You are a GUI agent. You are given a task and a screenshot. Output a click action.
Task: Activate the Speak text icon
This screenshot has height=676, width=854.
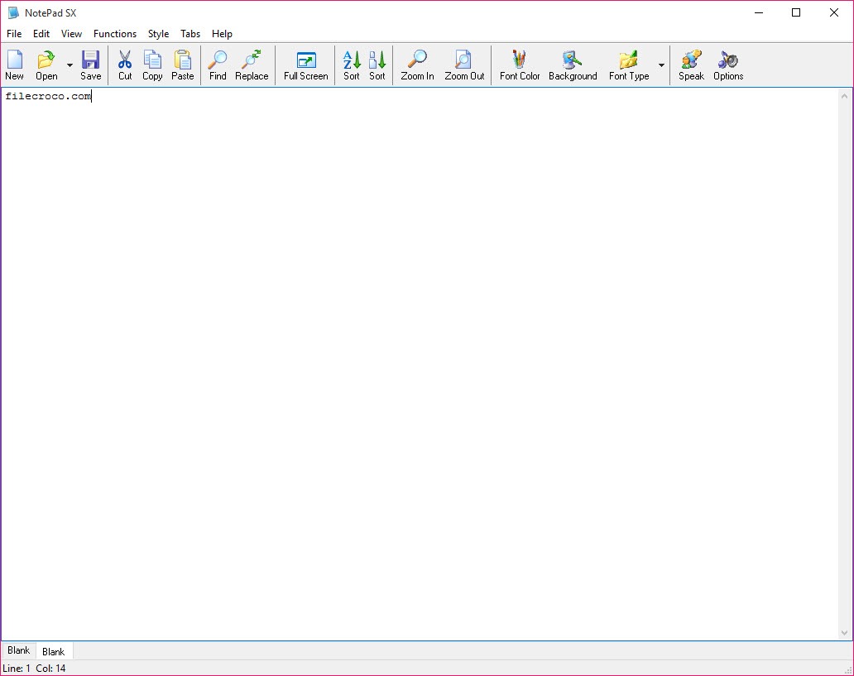click(691, 65)
